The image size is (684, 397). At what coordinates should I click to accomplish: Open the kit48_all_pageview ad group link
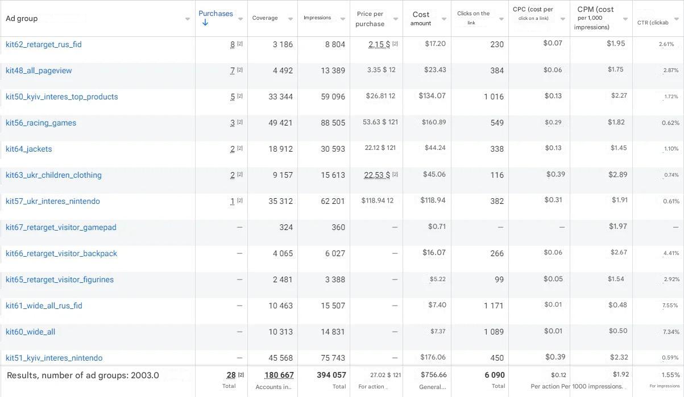coord(39,70)
